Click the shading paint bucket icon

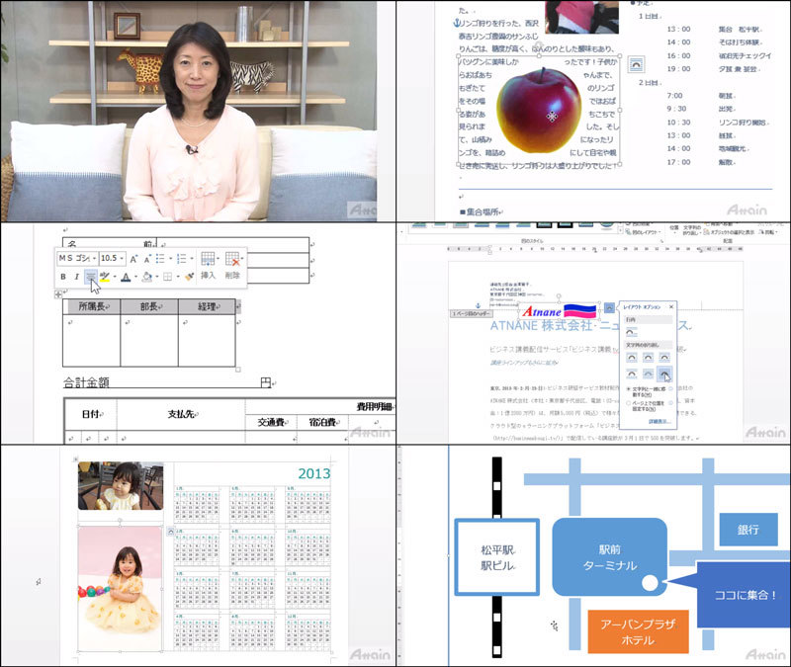coord(147,277)
